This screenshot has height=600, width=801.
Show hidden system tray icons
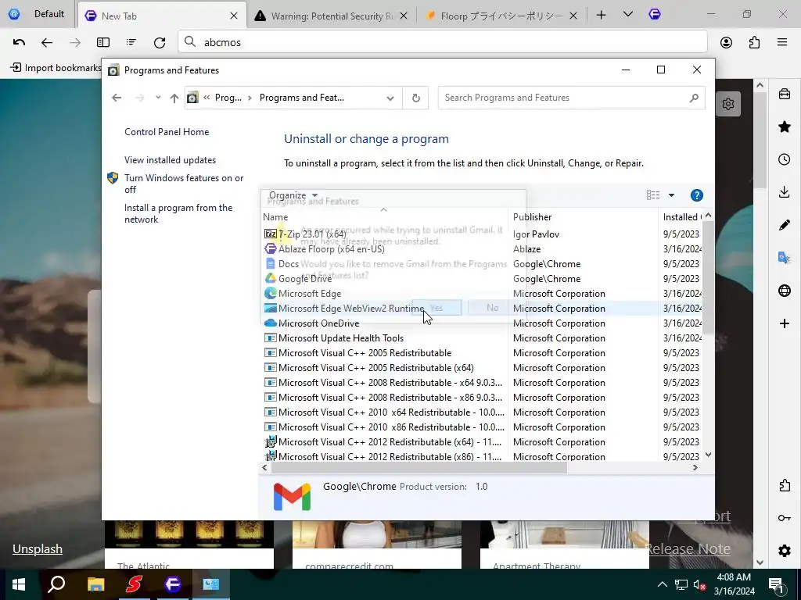click(662, 584)
